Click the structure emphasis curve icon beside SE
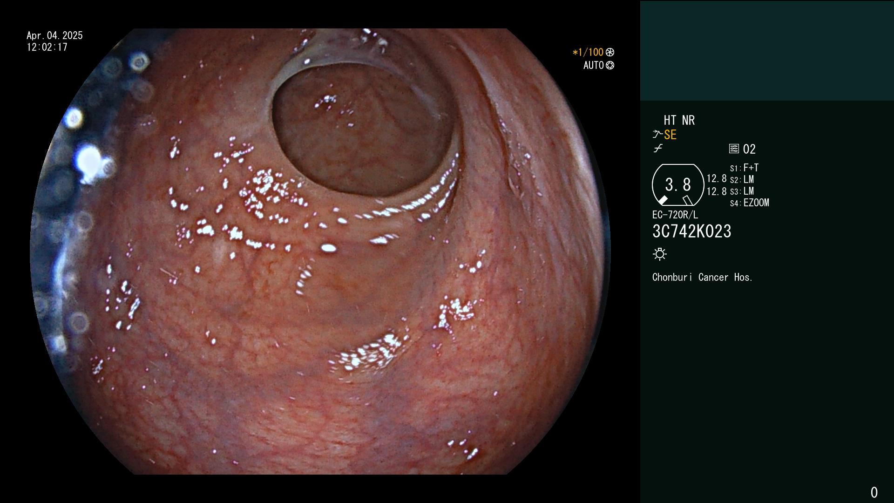Image resolution: width=894 pixels, height=503 pixels. point(657,135)
